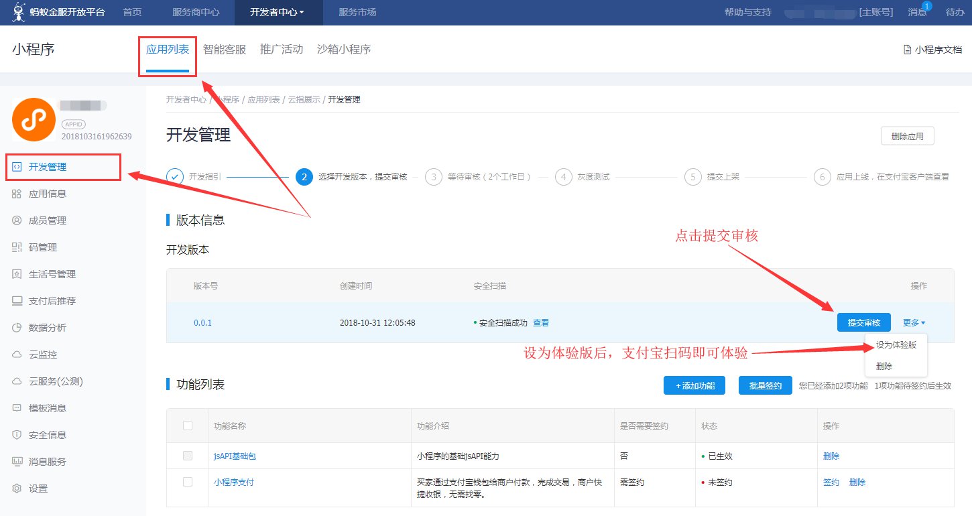Viewport: 972px width, 516px height.
Task: Open the 开发者中心 dropdown in top bar
Action: click(x=277, y=12)
